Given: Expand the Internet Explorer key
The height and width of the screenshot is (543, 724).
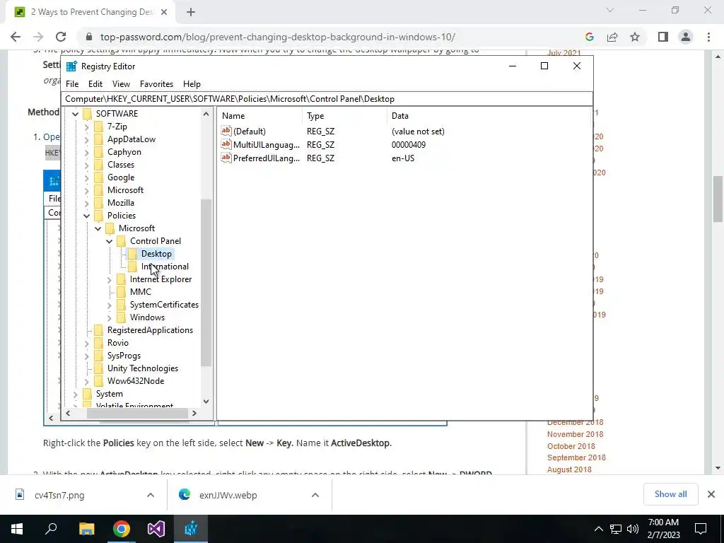Looking at the screenshot, I should (x=110, y=279).
